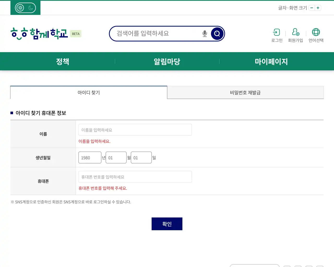Select the sun icon for light mode
Screen dimensions: 334x267
tap(20, 8)
